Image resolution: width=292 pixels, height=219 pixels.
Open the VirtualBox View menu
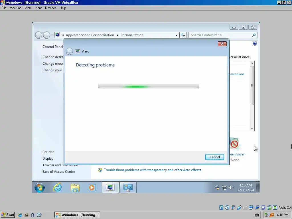click(28, 8)
